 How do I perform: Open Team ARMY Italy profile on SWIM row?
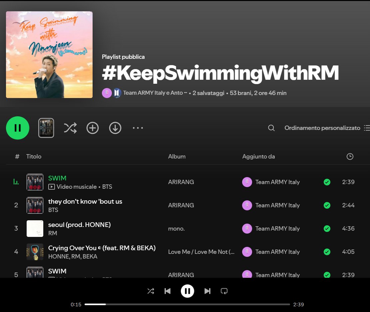[x=277, y=182]
